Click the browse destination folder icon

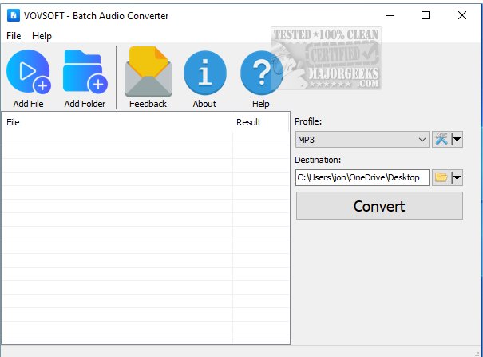coord(441,177)
